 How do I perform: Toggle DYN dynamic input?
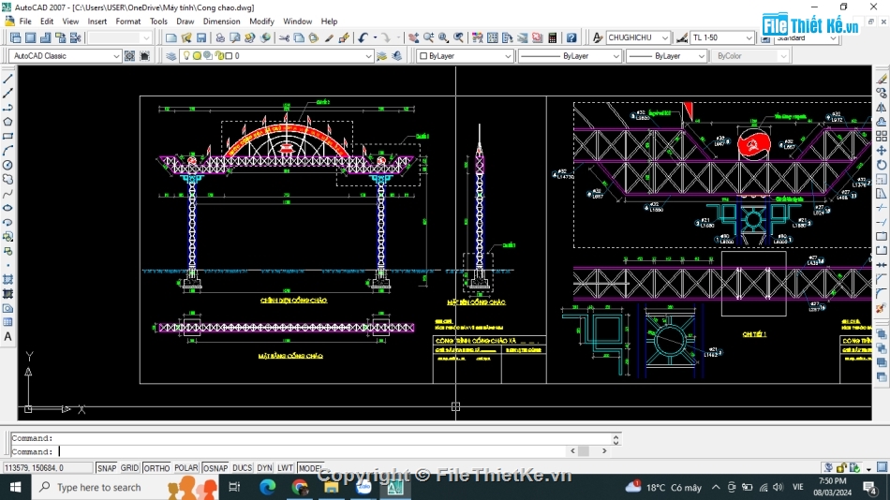[x=264, y=468]
